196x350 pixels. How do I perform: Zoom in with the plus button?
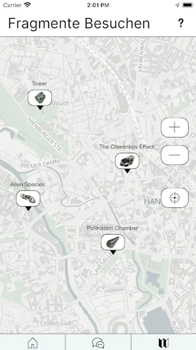(x=175, y=128)
